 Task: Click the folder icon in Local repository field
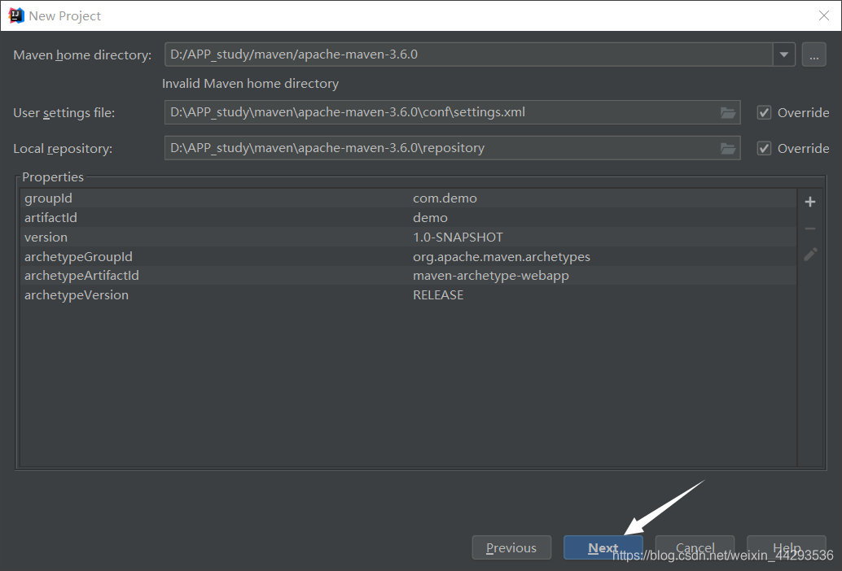pos(728,149)
